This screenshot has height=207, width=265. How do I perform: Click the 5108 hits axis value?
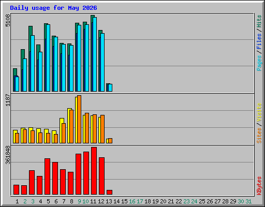(x=8, y=20)
